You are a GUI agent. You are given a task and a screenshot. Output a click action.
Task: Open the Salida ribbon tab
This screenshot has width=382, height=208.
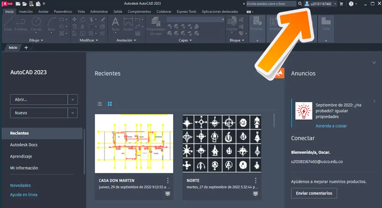click(118, 12)
